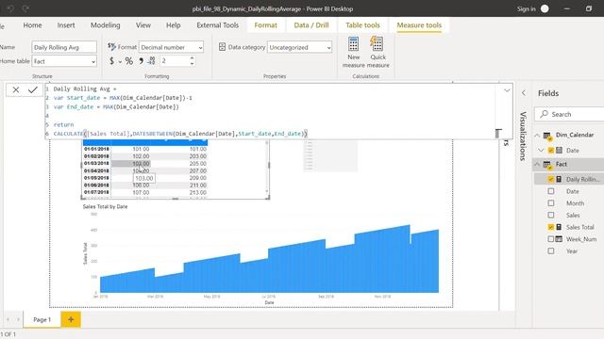Check the Sales field checkbox
Screen dimensions: 604x339
(x=551, y=215)
